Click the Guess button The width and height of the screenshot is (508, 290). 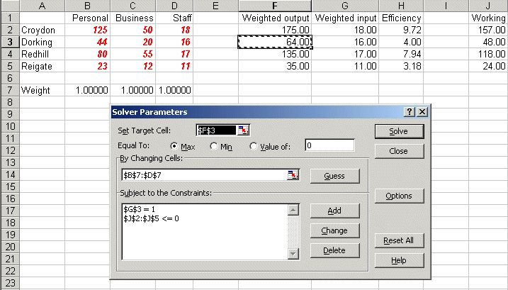[x=334, y=175]
